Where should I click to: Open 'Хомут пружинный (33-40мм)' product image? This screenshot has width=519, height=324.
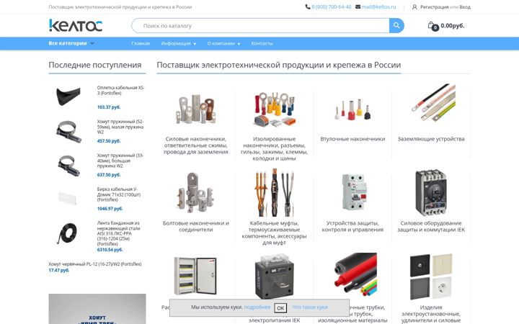(68, 166)
